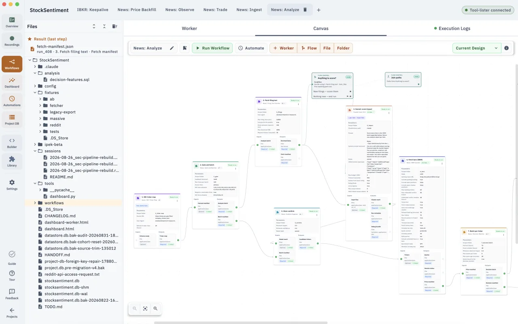Click the bookmark icon beside Run Workflow
The image size is (518, 324).
[185, 48]
